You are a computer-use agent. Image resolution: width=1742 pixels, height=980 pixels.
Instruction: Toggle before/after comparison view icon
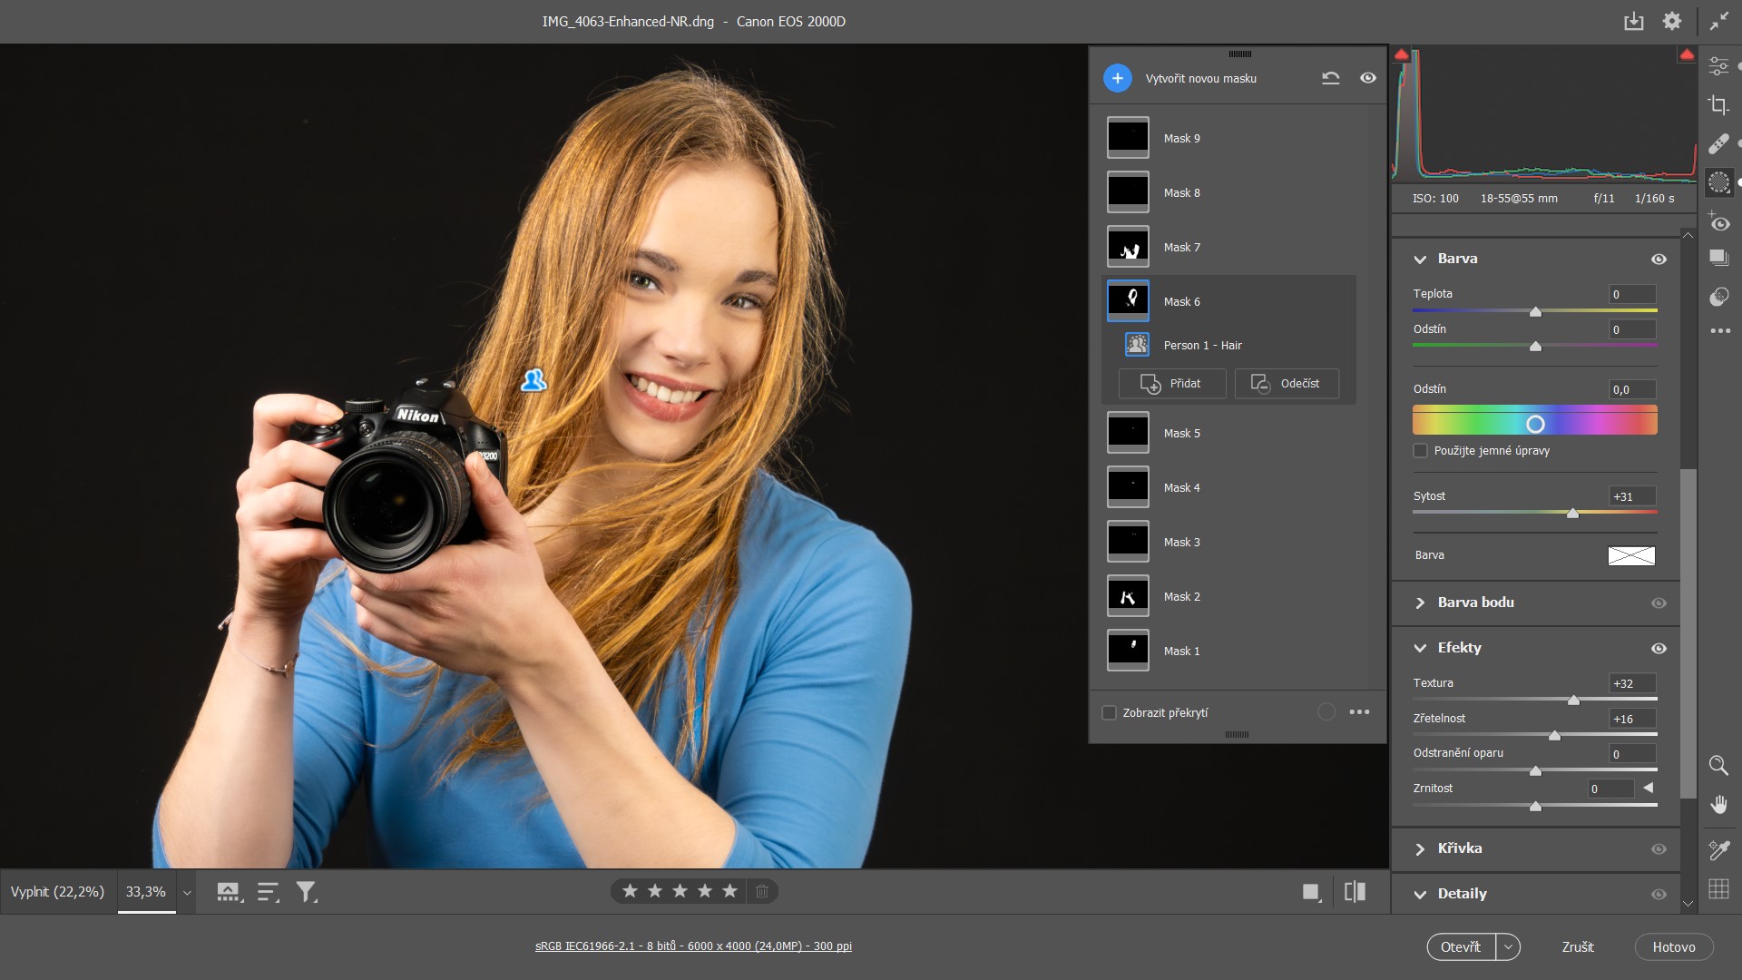point(1355,892)
